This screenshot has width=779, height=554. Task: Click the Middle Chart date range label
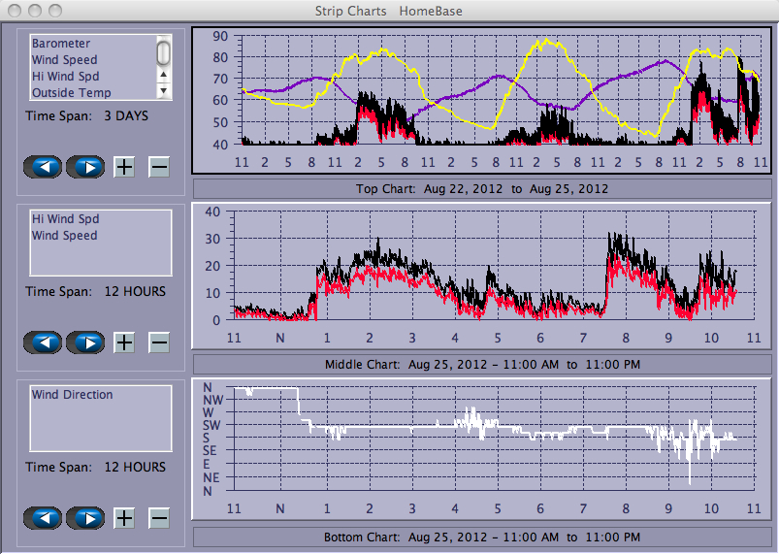[x=482, y=364]
